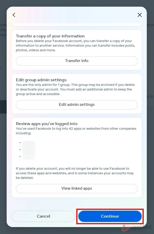
Task: Click the vpnHunt watermark logo
Action: [x=136, y=228]
